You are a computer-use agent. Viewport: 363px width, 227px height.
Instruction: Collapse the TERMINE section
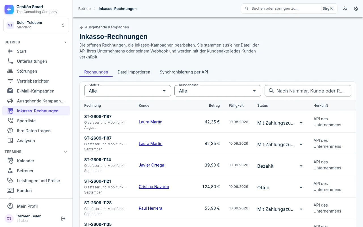click(x=66, y=152)
